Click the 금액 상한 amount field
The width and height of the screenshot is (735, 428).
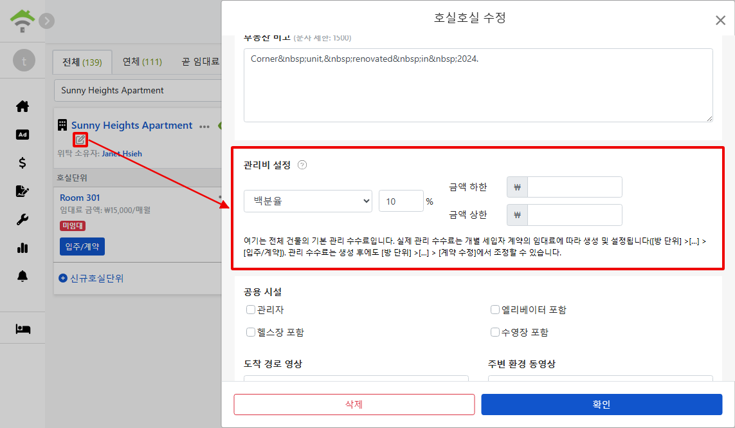(x=575, y=214)
